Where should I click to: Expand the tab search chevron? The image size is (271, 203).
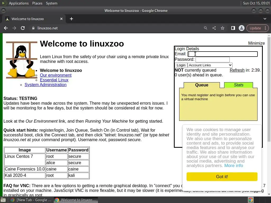tap(265, 19)
